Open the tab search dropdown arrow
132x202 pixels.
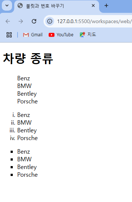(7, 5)
